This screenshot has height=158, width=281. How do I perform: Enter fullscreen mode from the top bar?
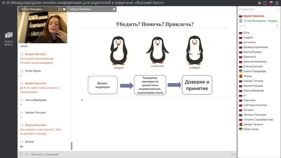[265, 3]
